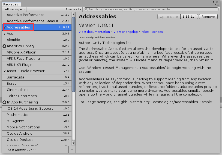Click the download icon beside In App Purchasing
The height and width of the screenshot is (155, 222).
pyautogui.click(x=4, y=102)
